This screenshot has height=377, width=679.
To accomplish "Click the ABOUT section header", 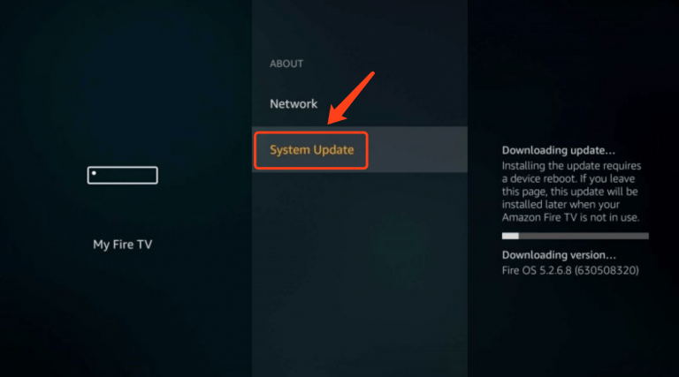I will [x=286, y=64].
